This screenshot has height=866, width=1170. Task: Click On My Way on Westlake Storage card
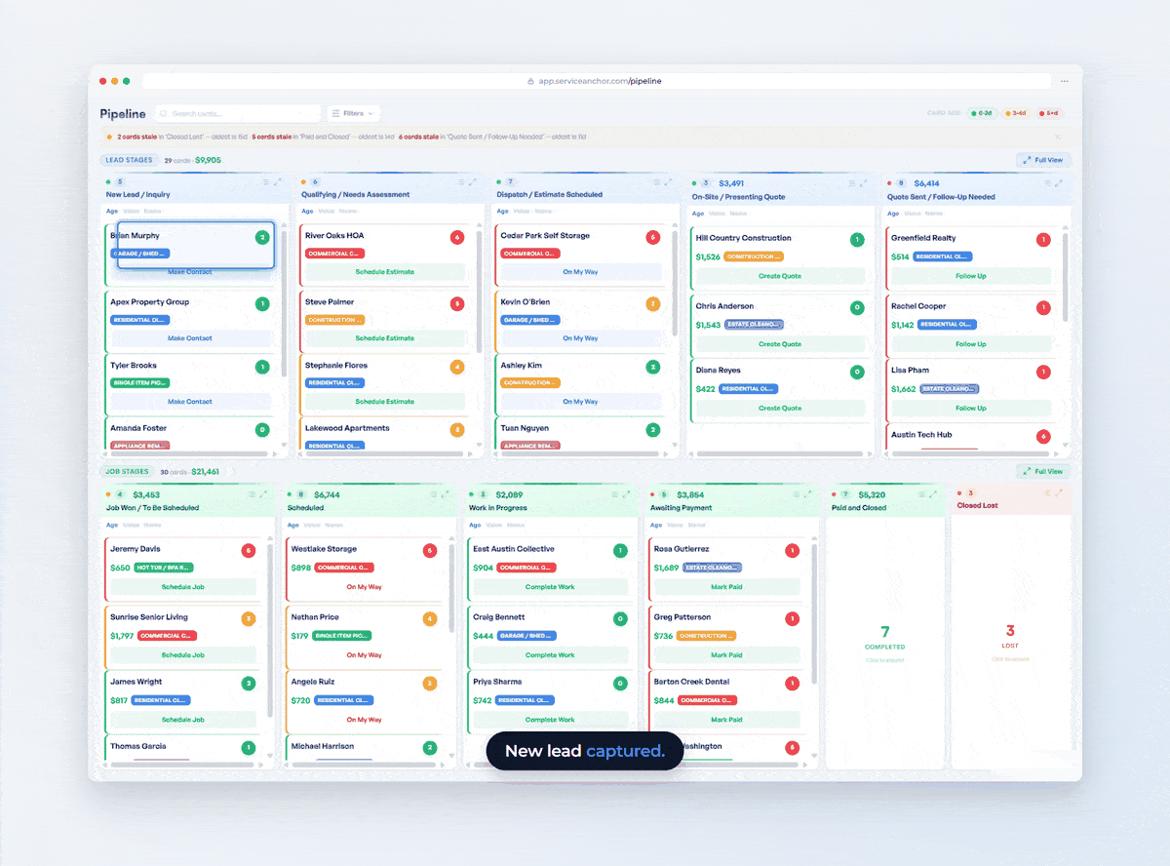coord(364,587)
